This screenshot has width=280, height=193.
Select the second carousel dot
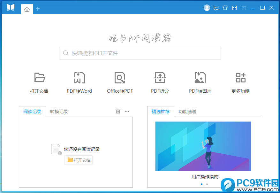(x=207, y=184)
